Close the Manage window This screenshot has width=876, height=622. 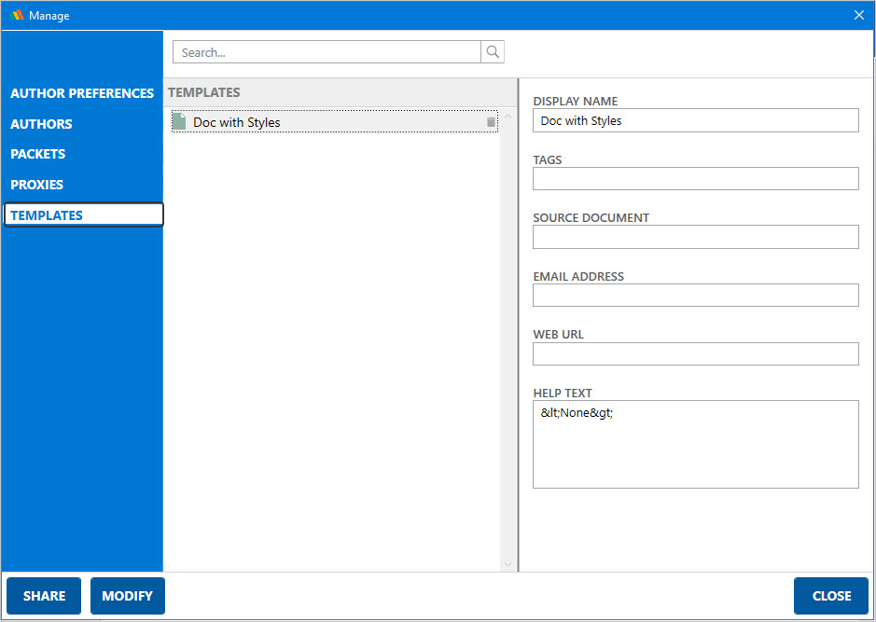pos(859,15)
